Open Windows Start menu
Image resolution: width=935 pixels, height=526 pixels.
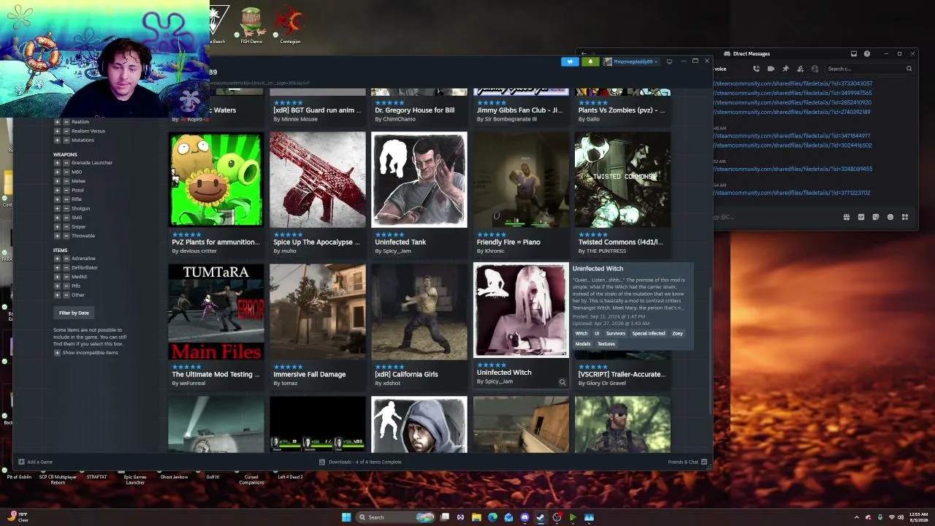coord(346,517)
